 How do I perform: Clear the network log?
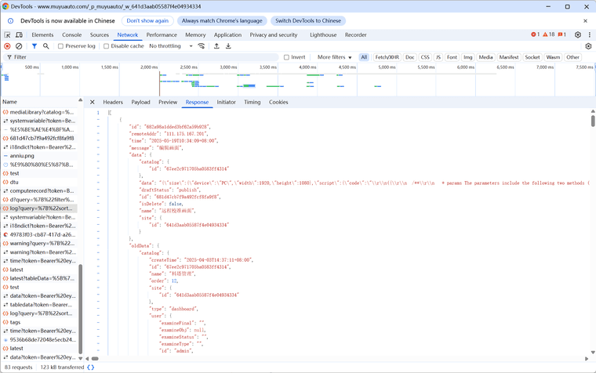pos(19,46)
